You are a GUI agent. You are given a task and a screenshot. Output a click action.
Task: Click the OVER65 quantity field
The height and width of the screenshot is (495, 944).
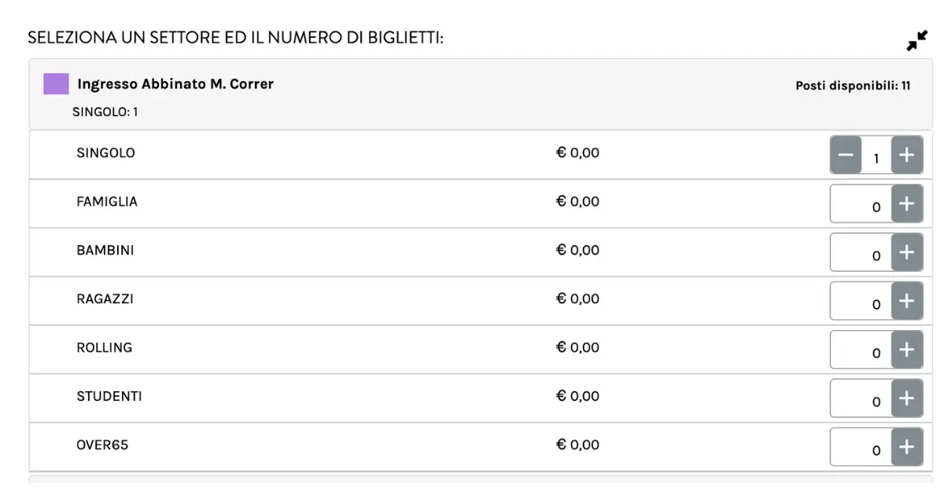pos(861,447)
